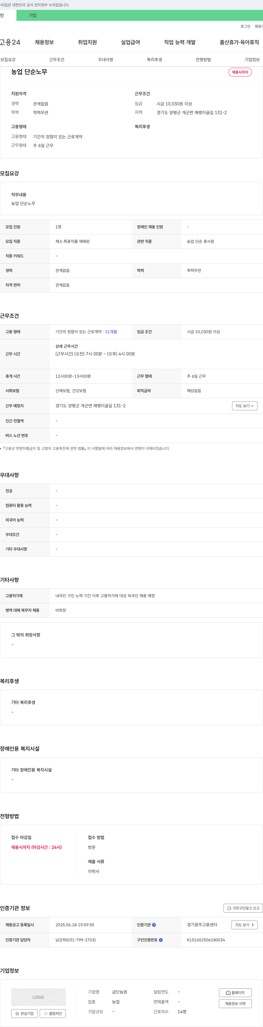This screenshot has width=263, height=1027.
Task: Click 거짓구인광고 신고 button
Action: coord(243,908)
